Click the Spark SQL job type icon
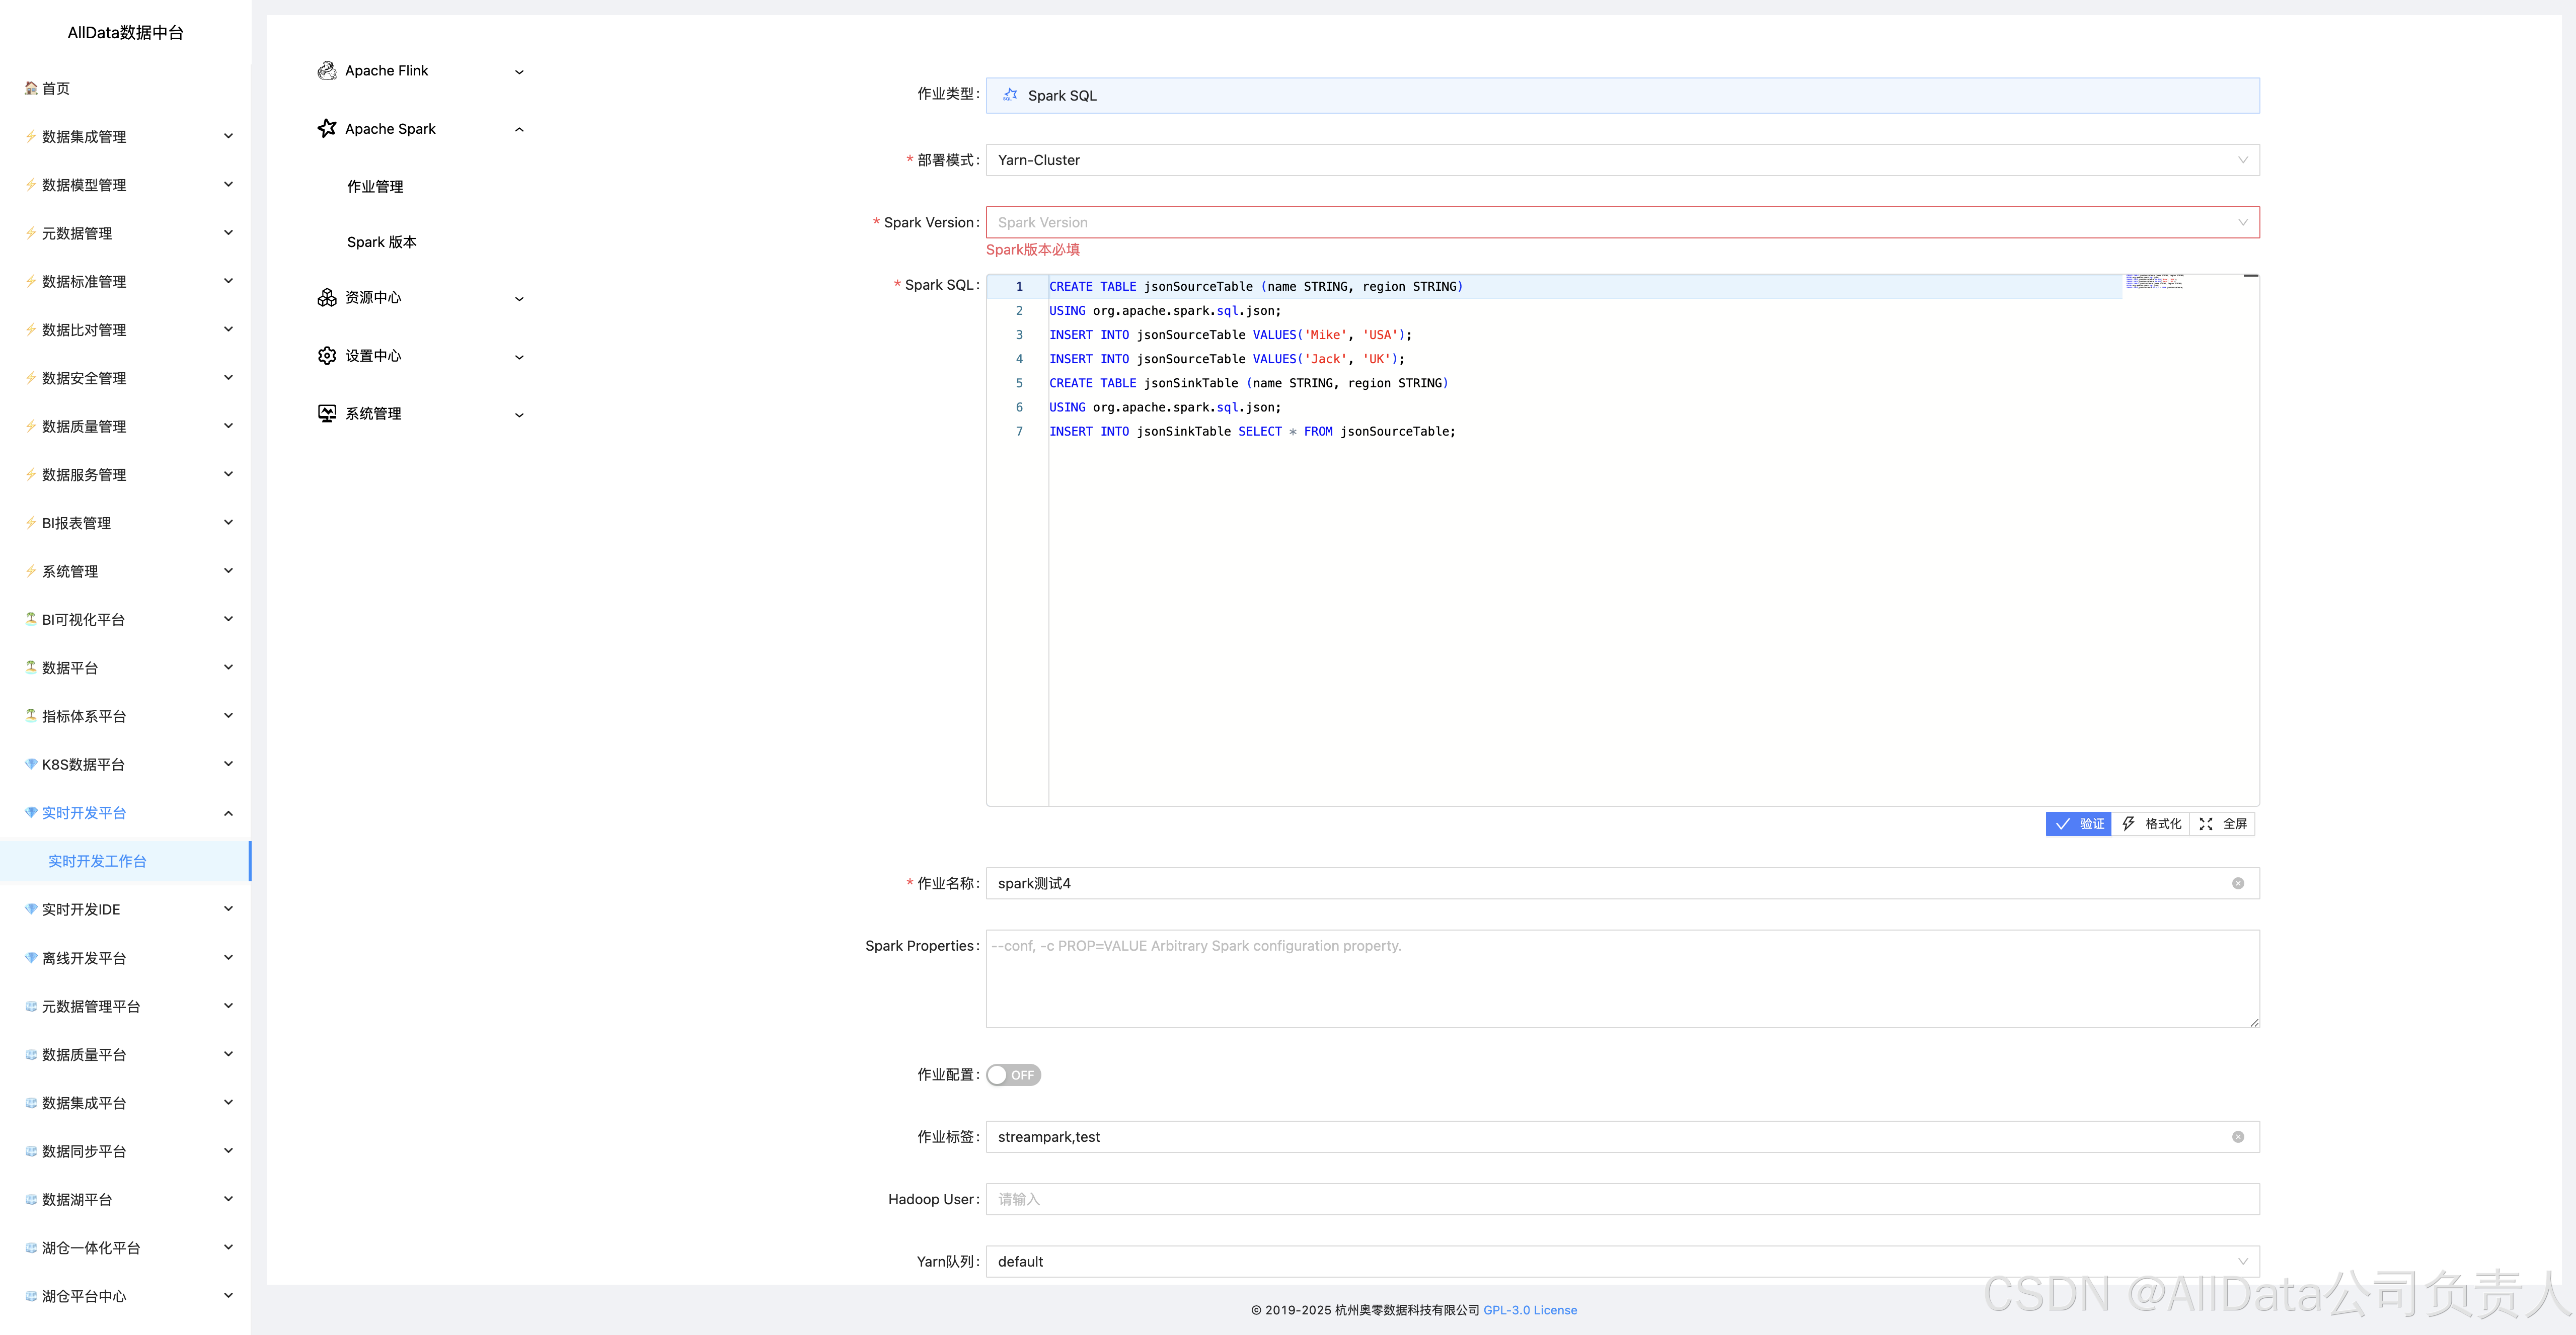The width and height of the screenshot is (2576, 1335). click(1011, 95)
